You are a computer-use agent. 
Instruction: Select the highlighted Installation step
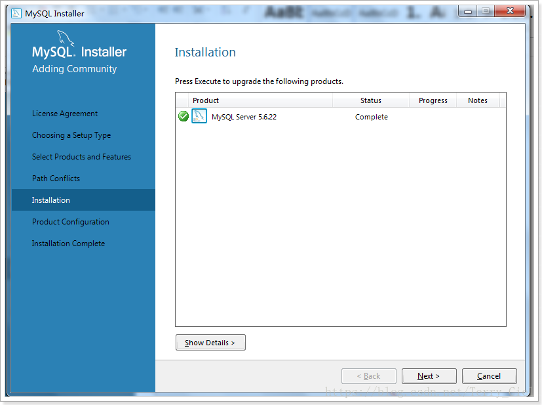pos(83,200)
